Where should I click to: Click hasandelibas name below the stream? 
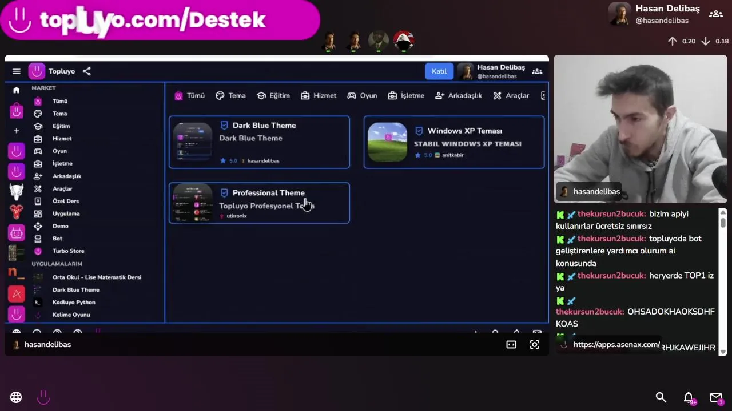[x=47, y=345]
